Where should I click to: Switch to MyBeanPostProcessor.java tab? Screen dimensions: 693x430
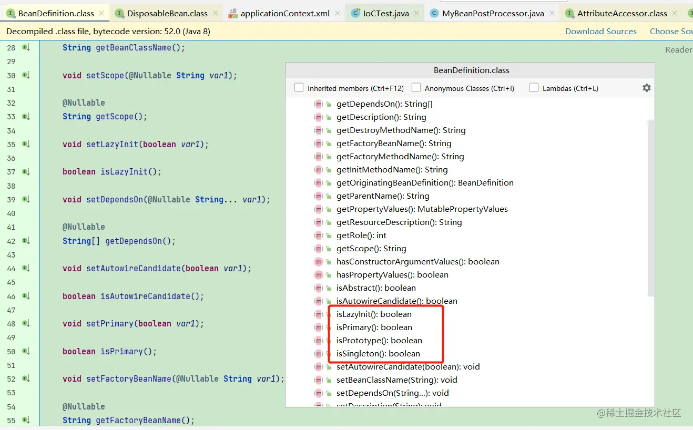click(x=493, y=13)
